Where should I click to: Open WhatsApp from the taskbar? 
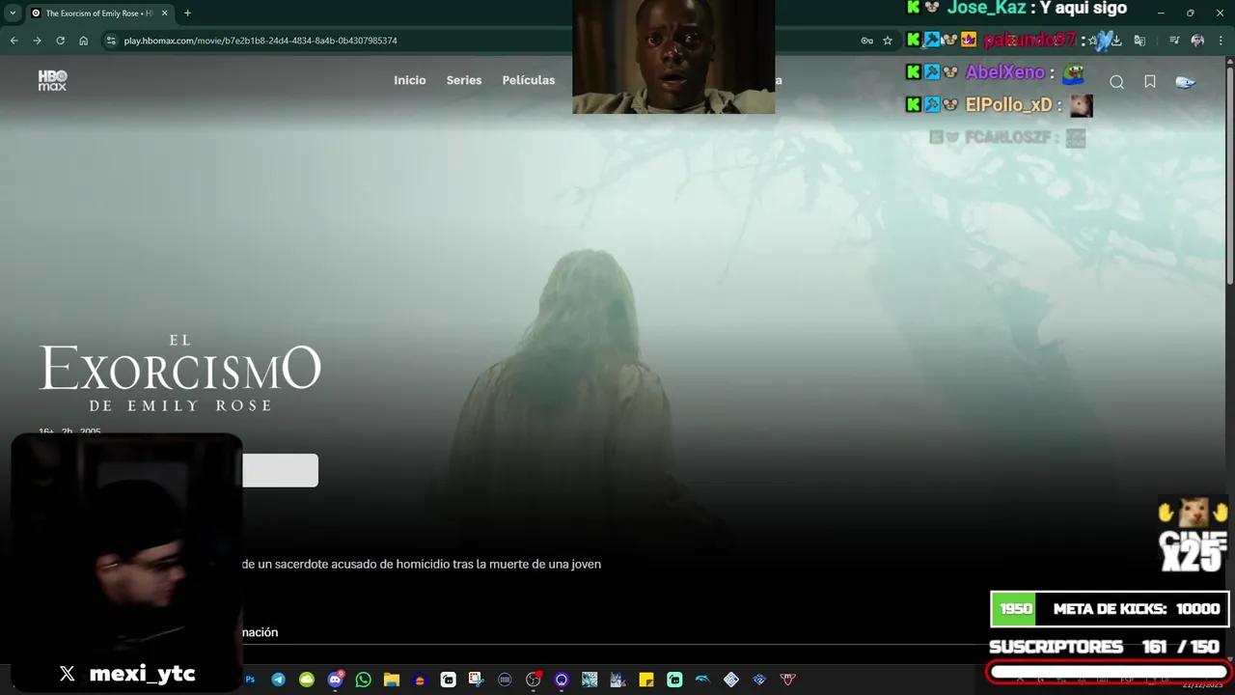pos(363,680)
